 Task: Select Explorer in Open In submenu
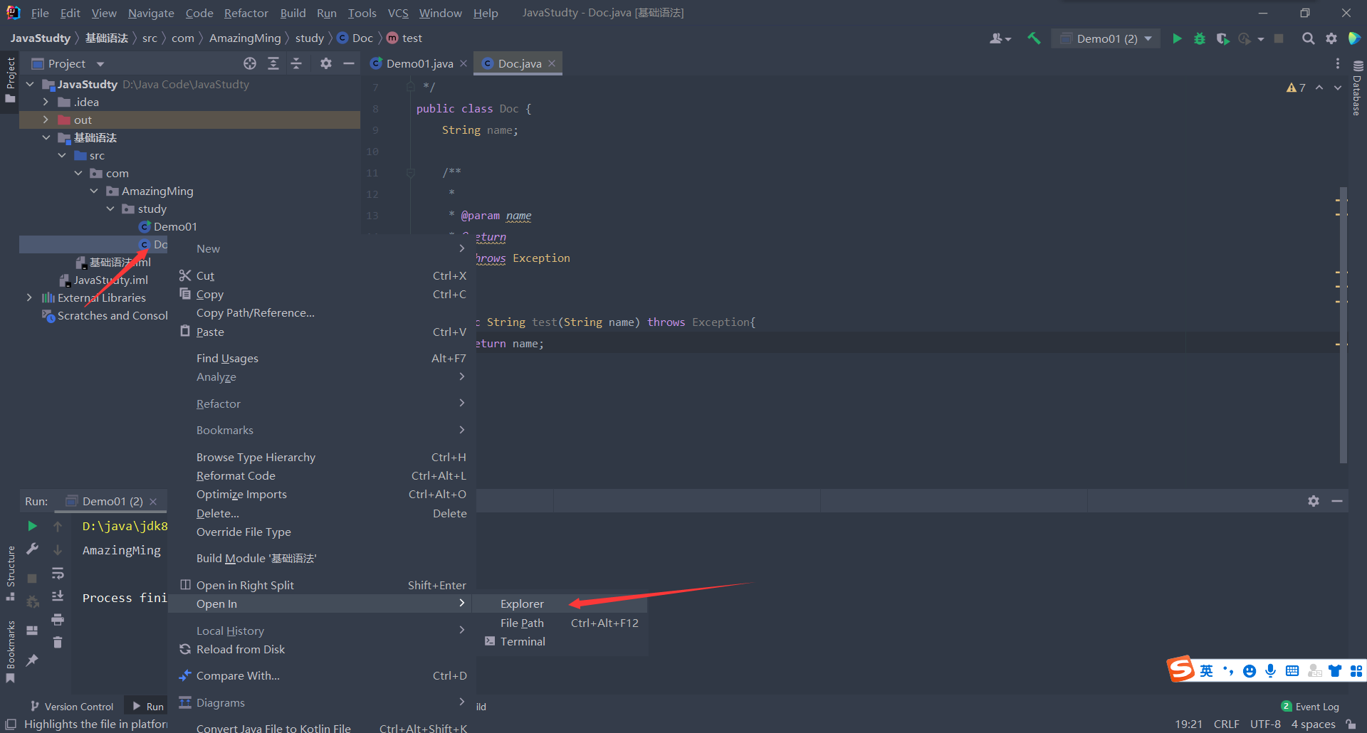pyautogui.click(x=559, y=603)
